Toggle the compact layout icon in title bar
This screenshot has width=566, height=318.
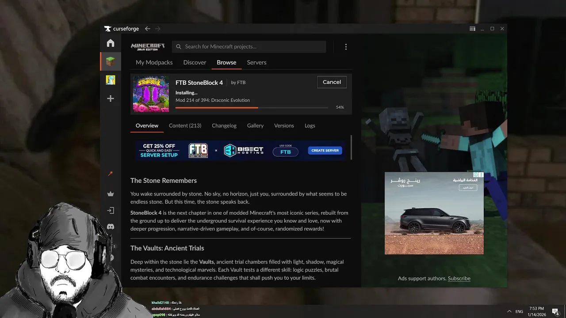point(472,29)
